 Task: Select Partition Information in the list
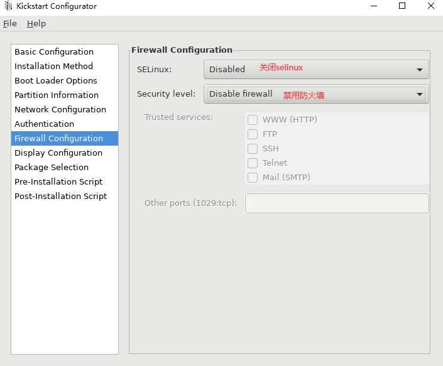point(65,95)
